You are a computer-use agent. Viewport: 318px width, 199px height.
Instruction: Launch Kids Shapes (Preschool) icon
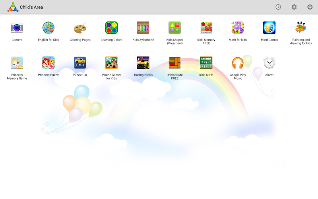click(x=175, y=27)
